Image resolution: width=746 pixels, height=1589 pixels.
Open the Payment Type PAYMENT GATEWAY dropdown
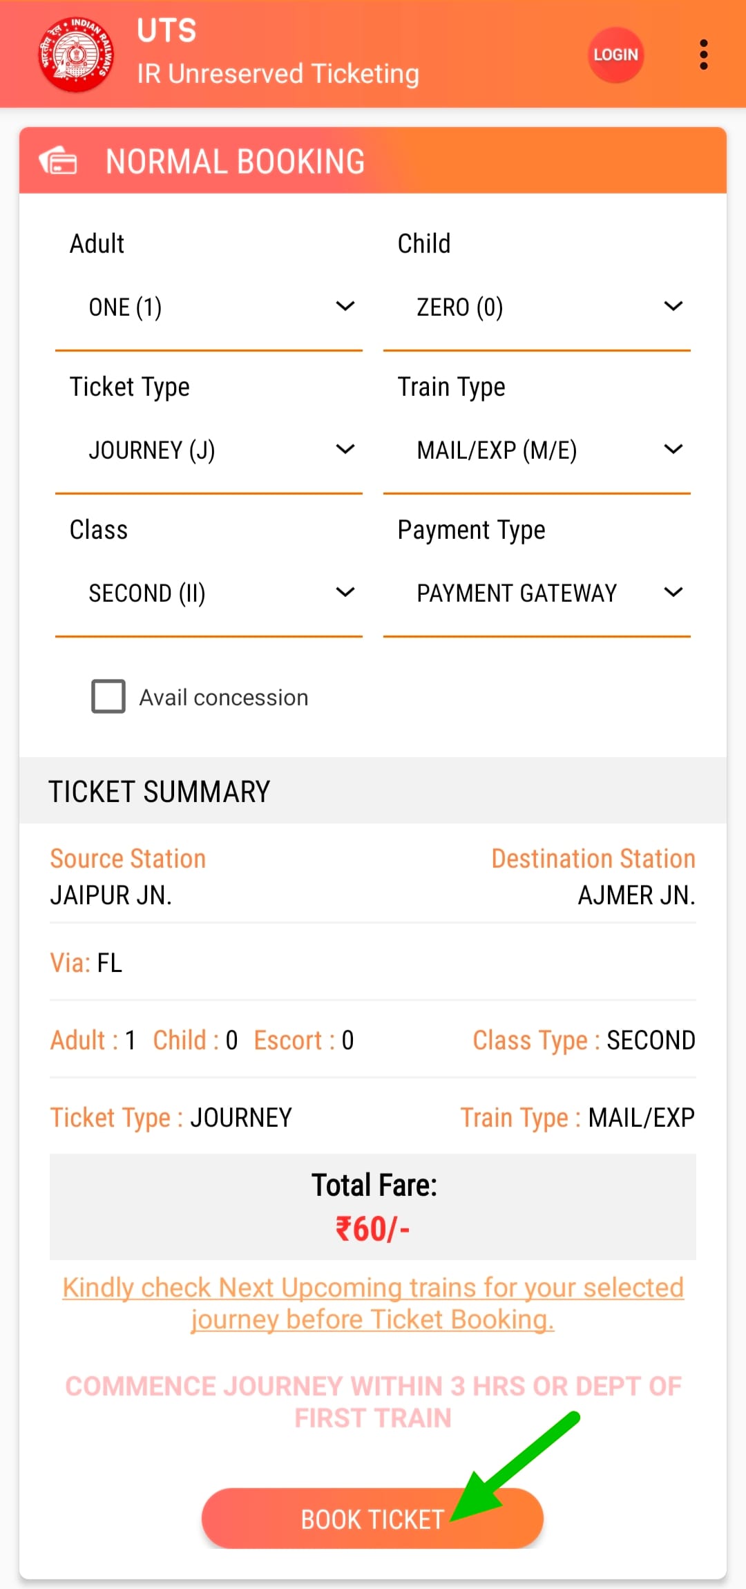tap(537, 593)
